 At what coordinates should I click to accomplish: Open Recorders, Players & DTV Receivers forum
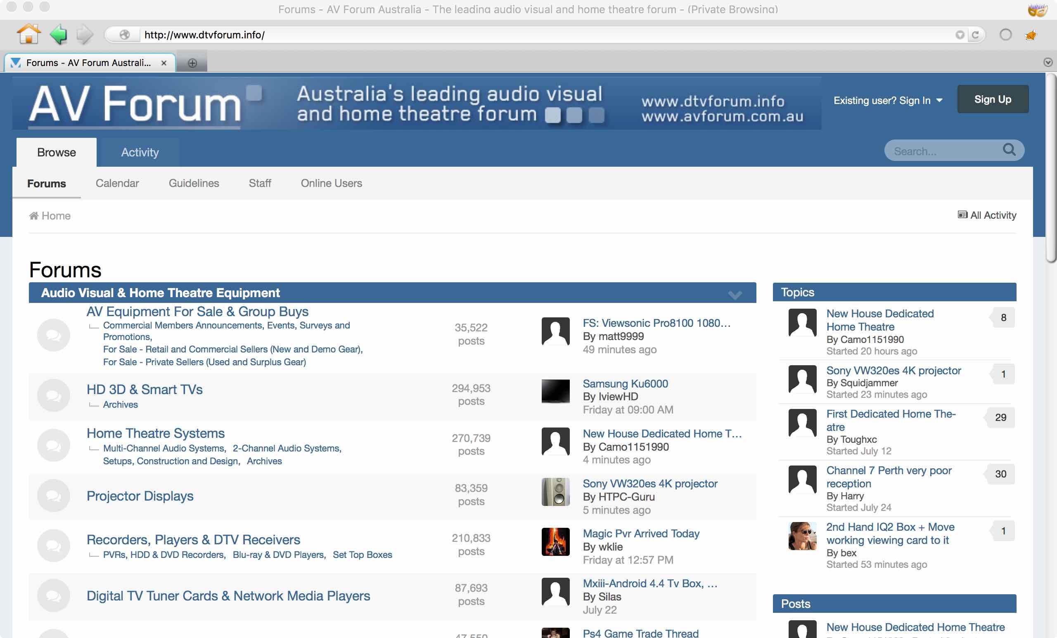pyautogui.click(x=194, y=539)
